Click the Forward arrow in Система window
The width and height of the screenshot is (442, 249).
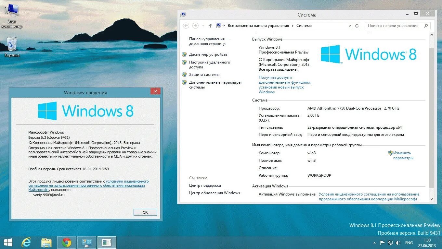tap(195, 26)
